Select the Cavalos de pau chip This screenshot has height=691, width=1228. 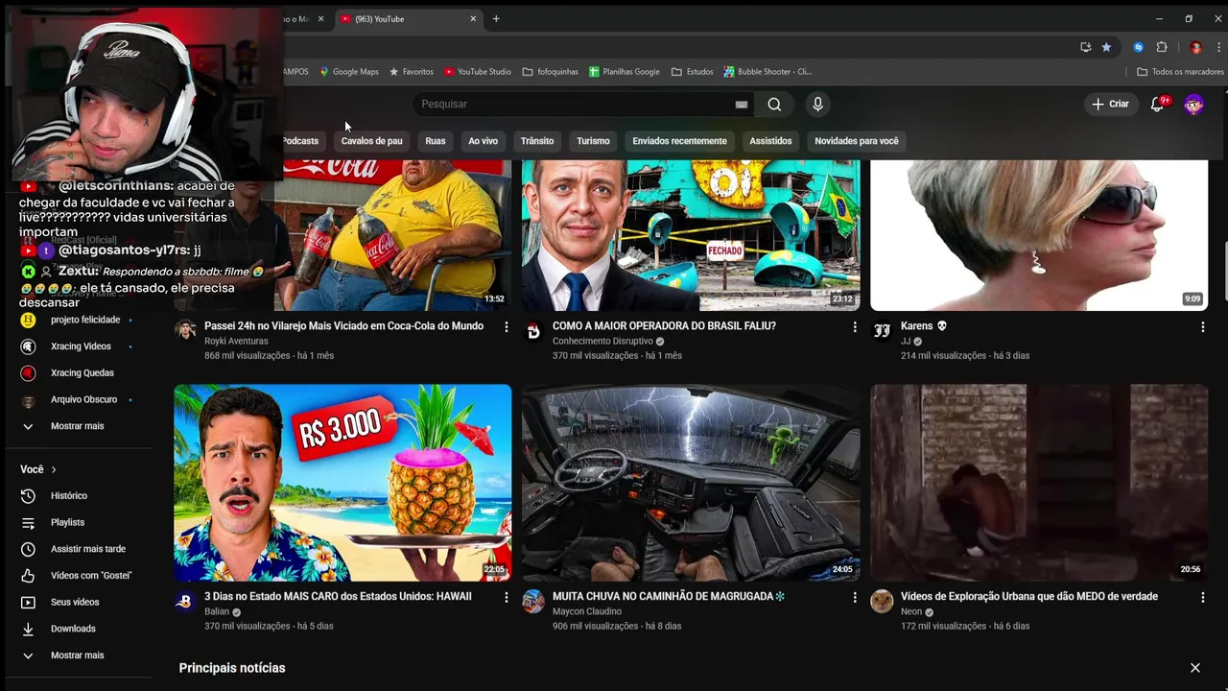coord(371,141)
